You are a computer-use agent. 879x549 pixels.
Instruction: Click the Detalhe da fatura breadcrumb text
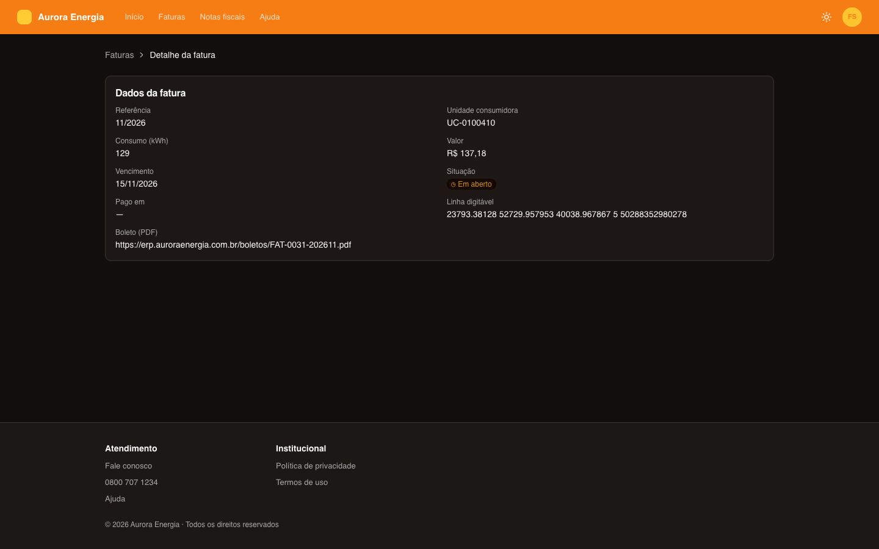(183, 55)
